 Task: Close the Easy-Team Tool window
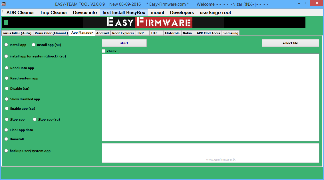tap(317, 3)
